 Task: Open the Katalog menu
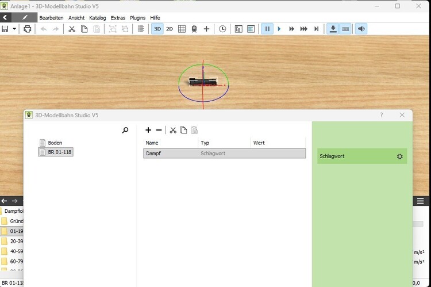(x=97, y=18)
